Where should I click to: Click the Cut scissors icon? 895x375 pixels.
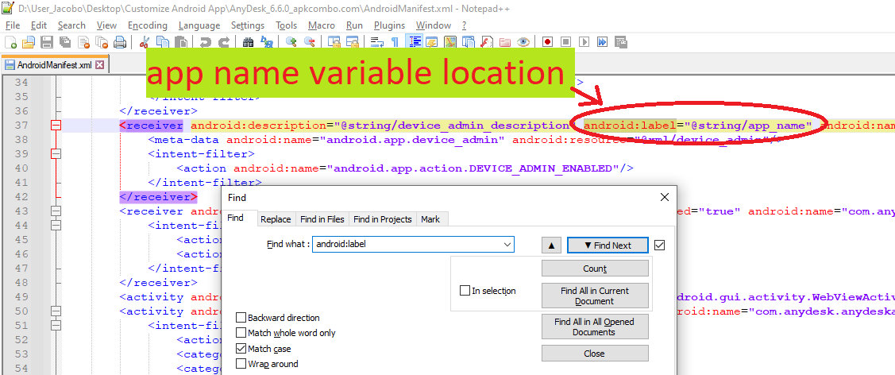pyautogui.click(x=145, y=42)
